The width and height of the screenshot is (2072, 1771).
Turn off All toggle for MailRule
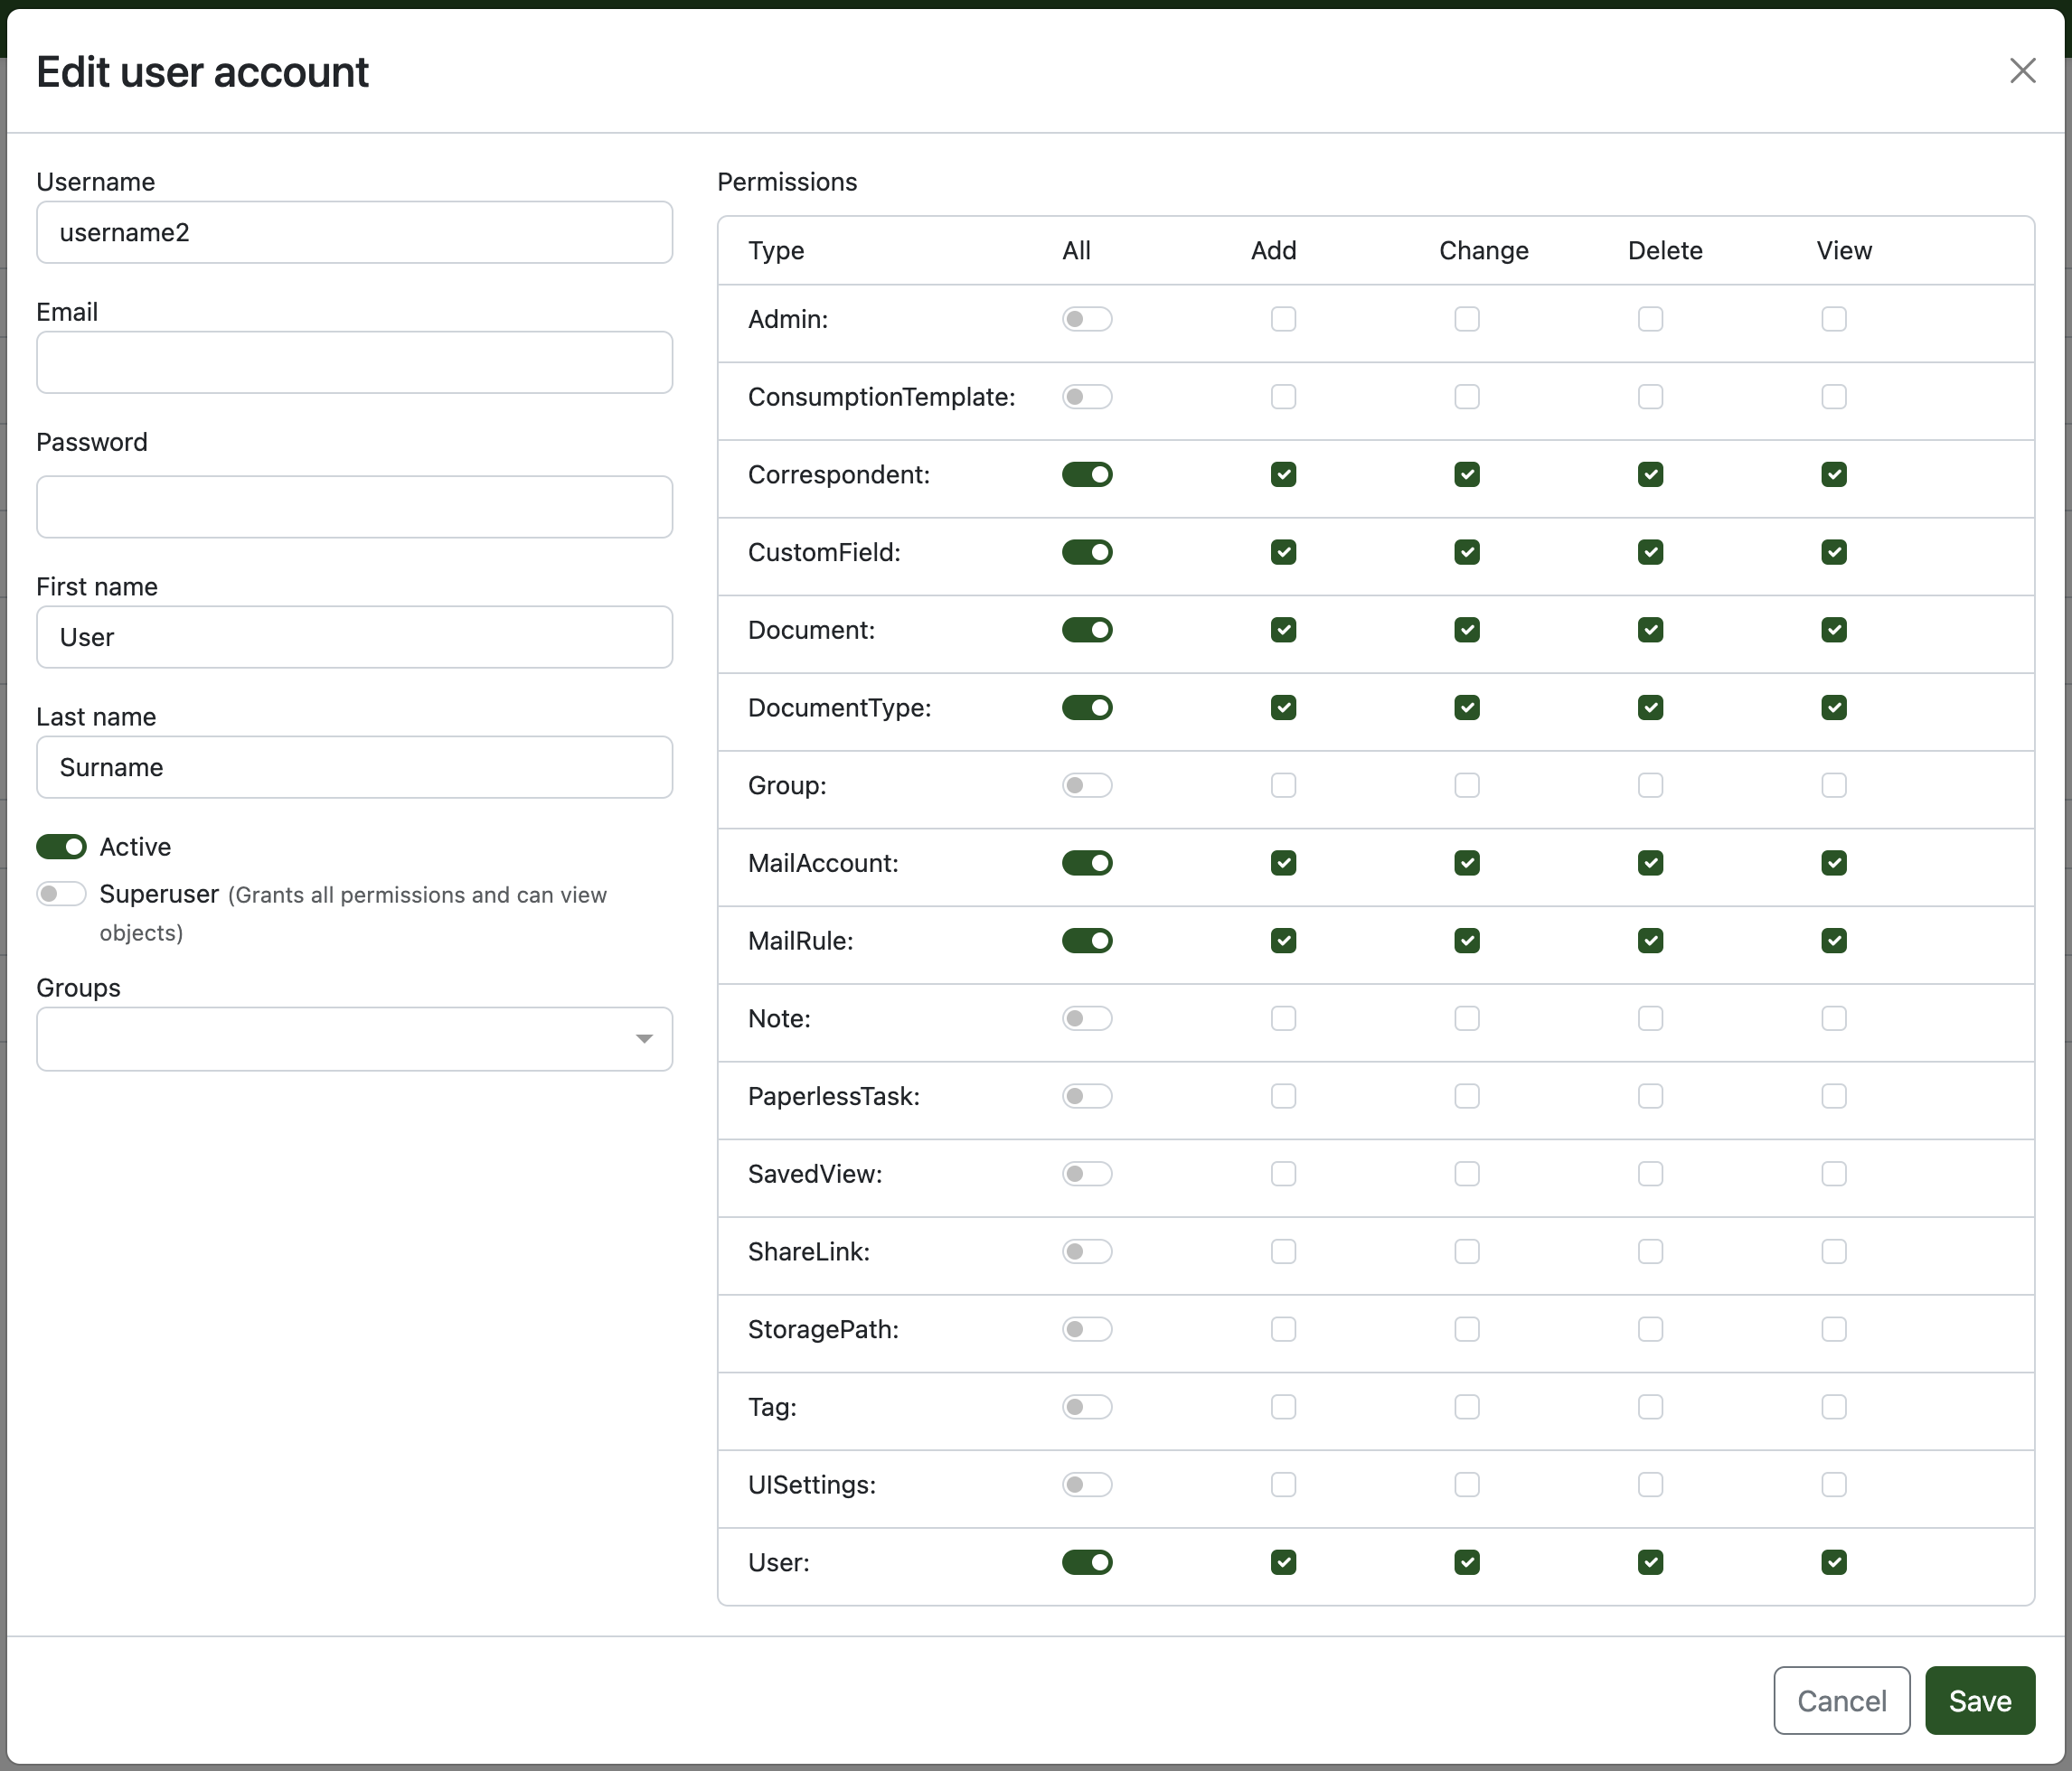click(1087, 941)
